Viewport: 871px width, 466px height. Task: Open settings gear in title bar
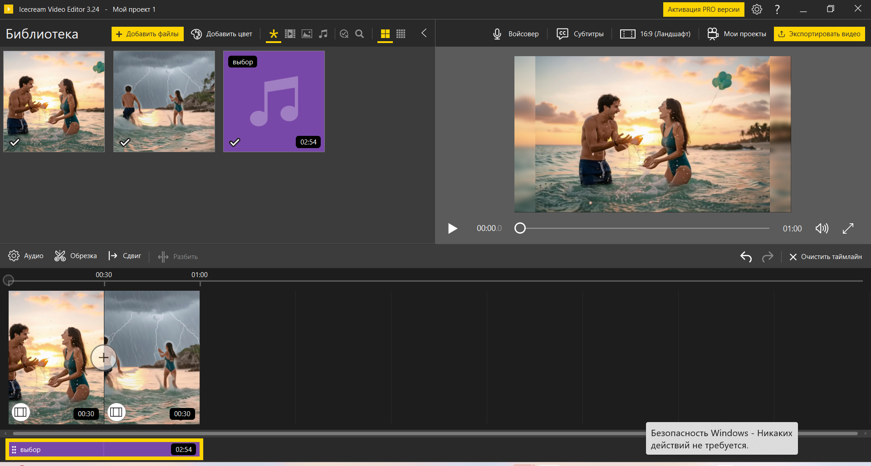757,10
